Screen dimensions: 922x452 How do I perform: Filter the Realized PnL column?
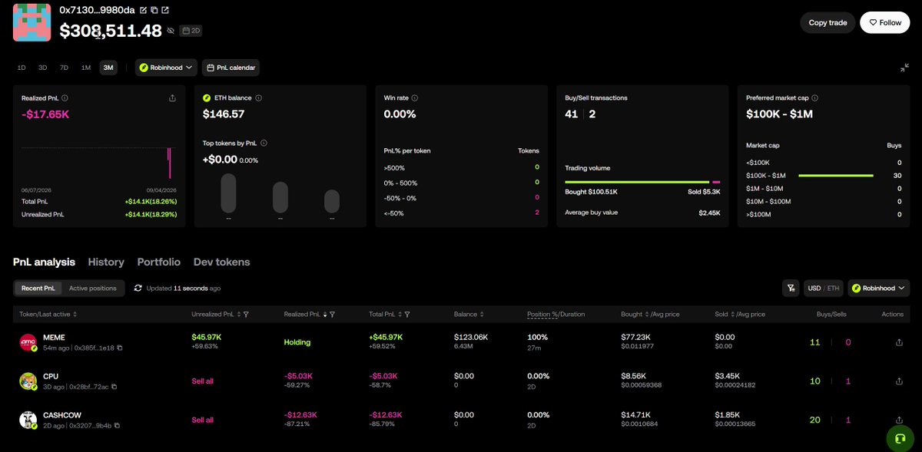[332, 315]
